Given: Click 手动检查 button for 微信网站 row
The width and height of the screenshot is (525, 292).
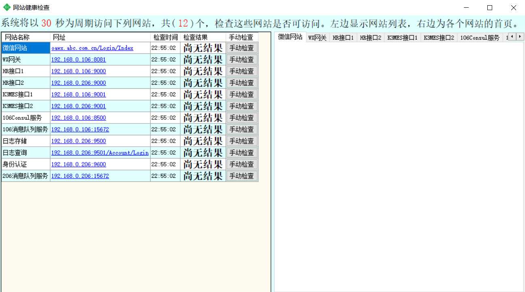Looking at the screenshot, I should tap(242, 48).
